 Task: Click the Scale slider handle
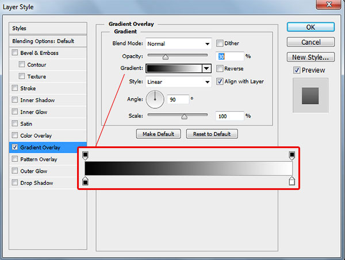click(x=185, y=117)
